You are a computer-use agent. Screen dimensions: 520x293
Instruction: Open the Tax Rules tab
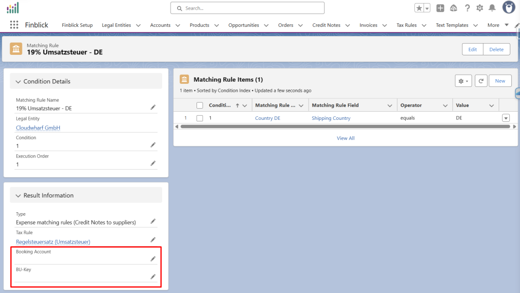(406, 25)
